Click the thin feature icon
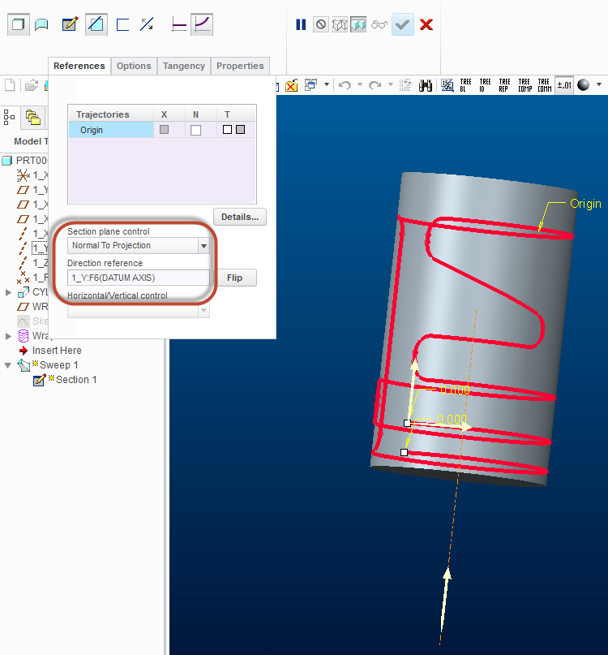 (122, 24)
